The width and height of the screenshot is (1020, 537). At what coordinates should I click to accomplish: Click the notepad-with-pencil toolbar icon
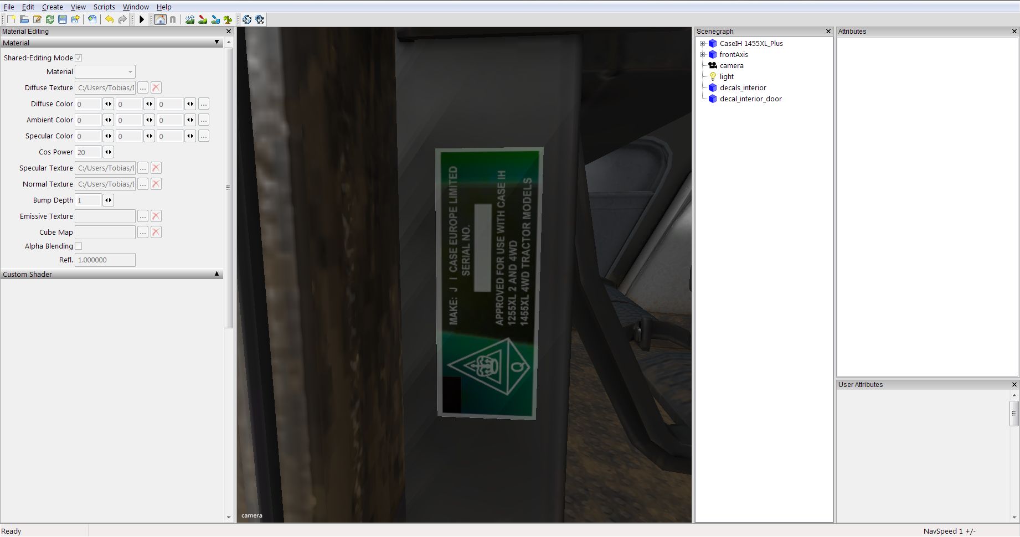click(37, 19)
